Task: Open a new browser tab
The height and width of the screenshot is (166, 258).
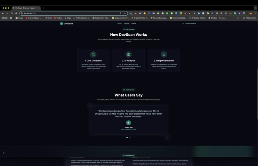Action: (x=43, y=8)
